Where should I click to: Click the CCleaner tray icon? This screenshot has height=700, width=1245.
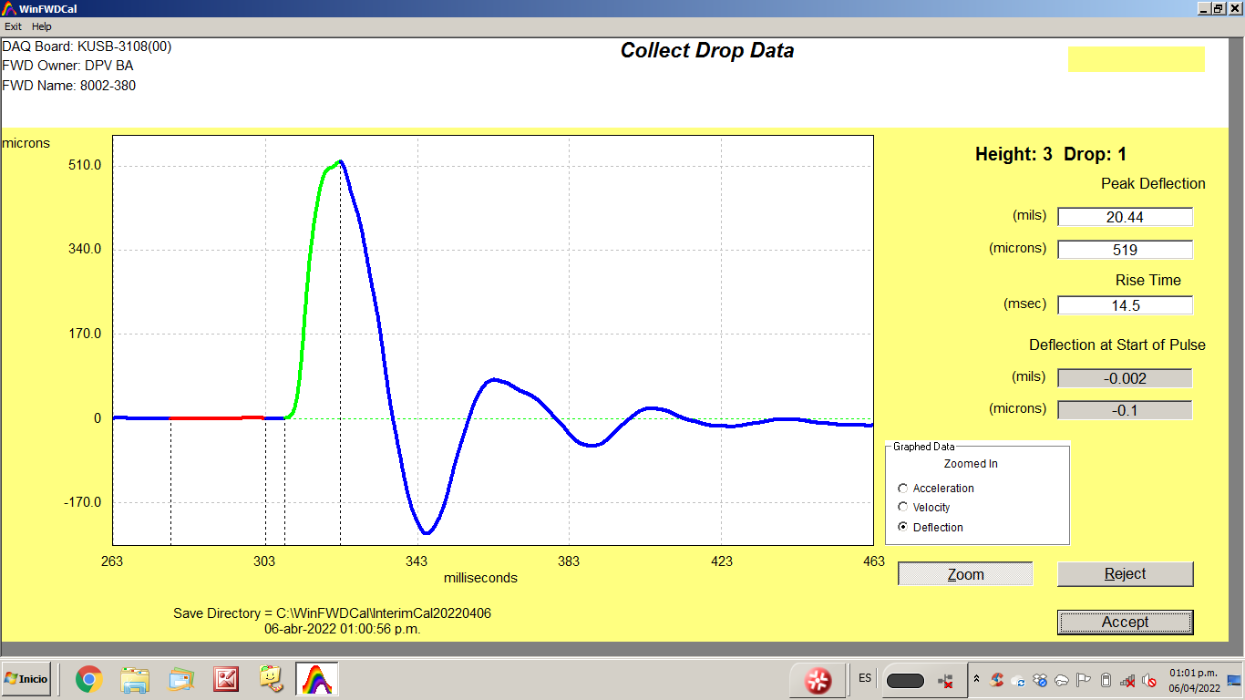[997, 680]
